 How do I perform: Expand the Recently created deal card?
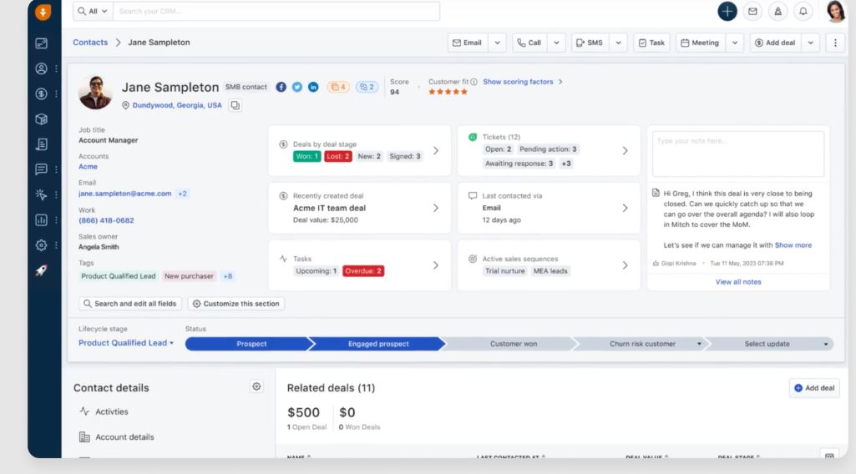point(436,208)
